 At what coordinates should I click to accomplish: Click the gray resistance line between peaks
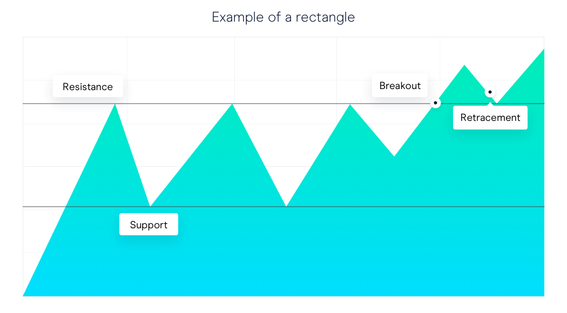pos(173,104)
